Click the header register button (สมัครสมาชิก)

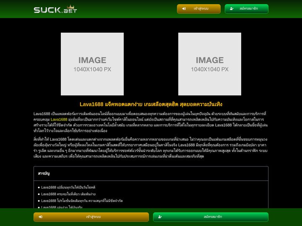(x=246, y=9)
